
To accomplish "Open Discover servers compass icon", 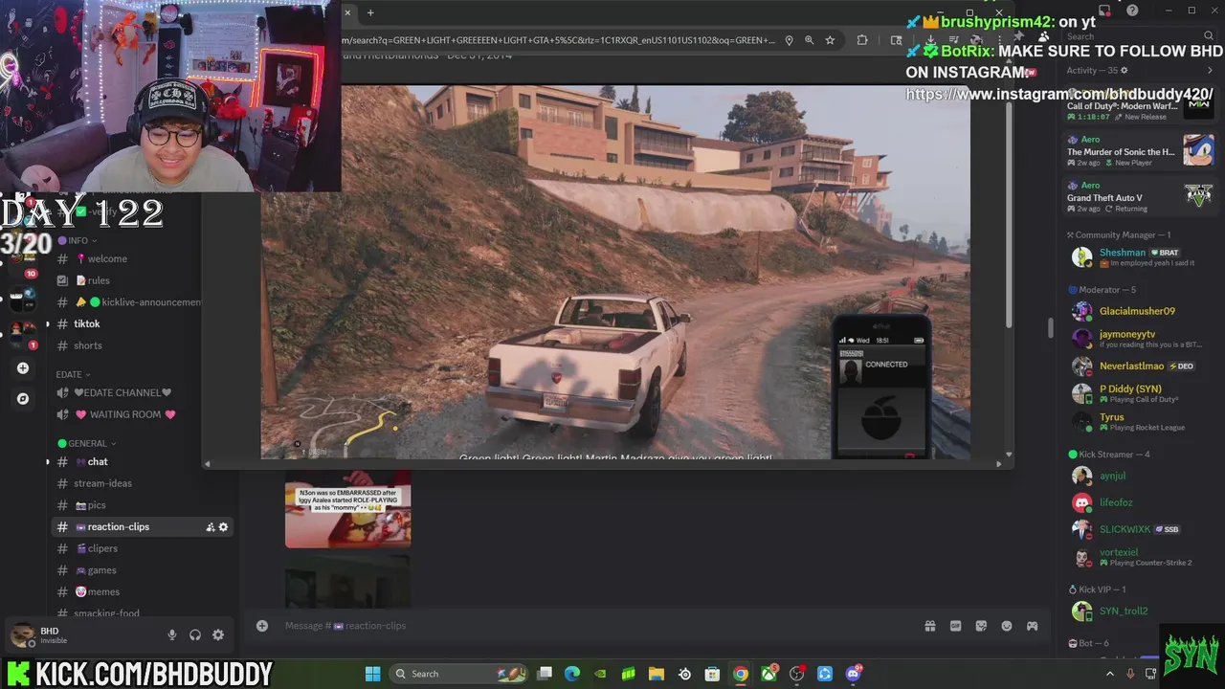I will tap(23, 398).
